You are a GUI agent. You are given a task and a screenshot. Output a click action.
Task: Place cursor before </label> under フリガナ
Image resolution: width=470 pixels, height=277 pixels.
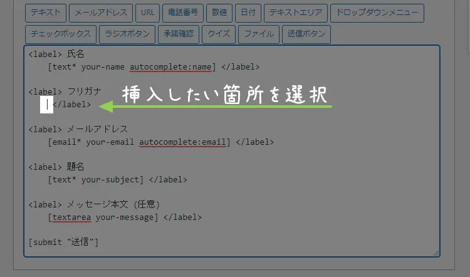(47, 104)
